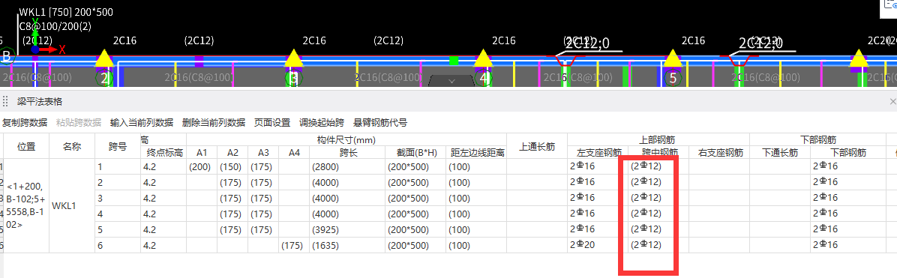
Task: Click the 下通长筋 column header
Action: [x=780, y=153]
